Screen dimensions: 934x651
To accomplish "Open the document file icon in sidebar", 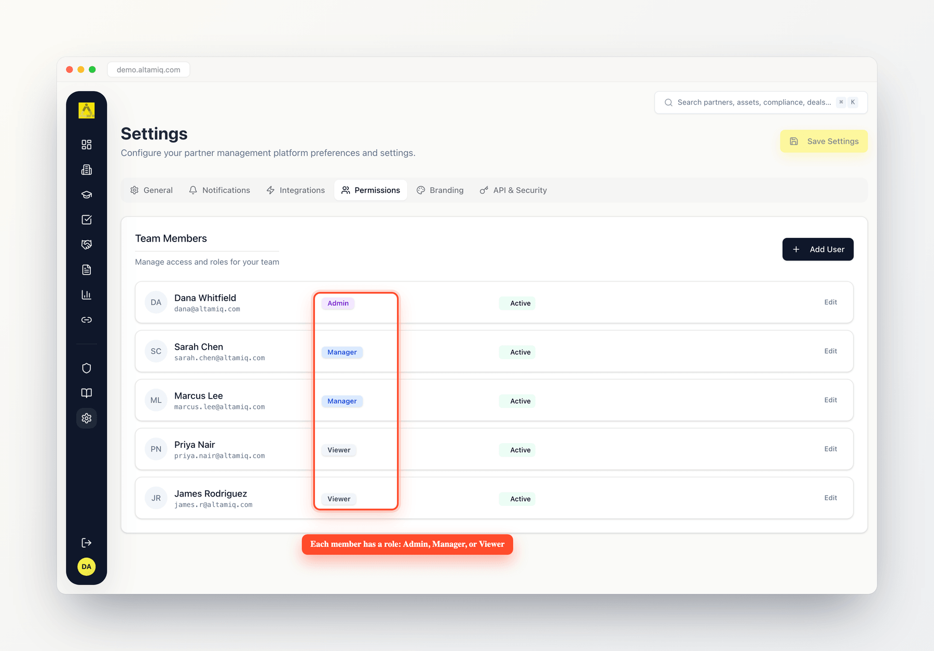I will tap(87, 270).
